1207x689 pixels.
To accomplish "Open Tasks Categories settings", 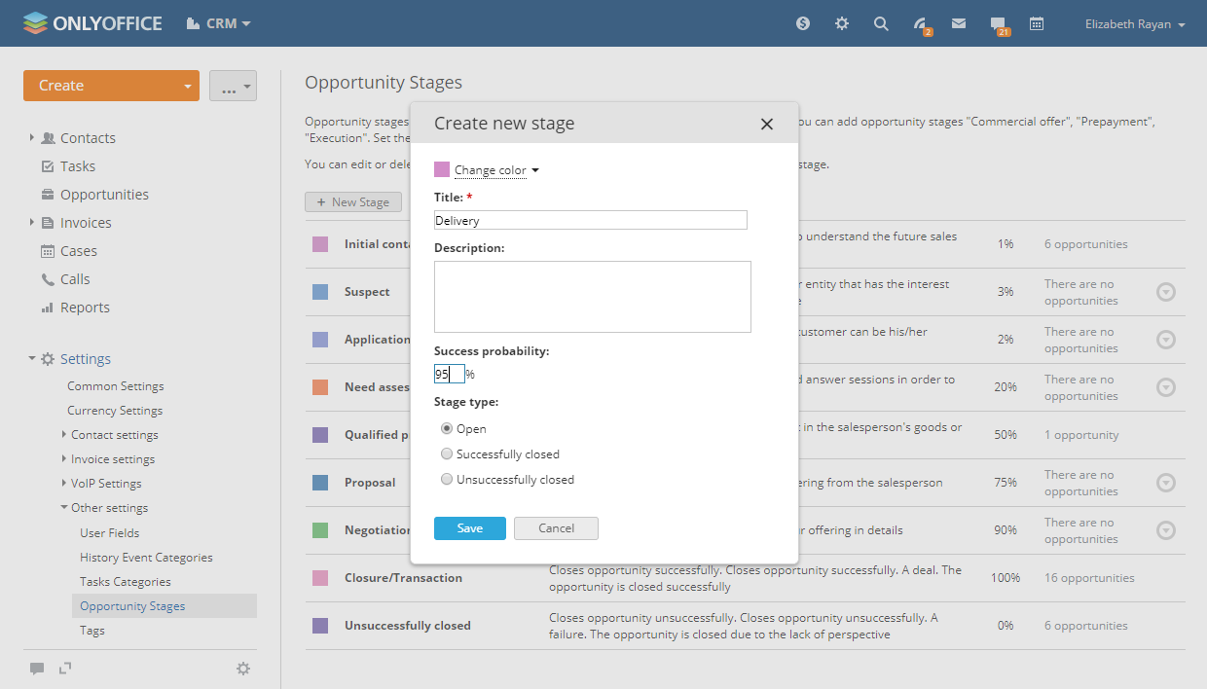I will (126, 582).
